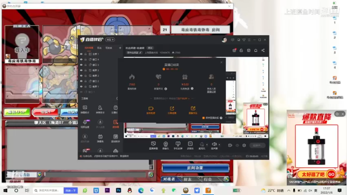
Task: Open QQ penguin from the taskbar
Action: point(130,190)
